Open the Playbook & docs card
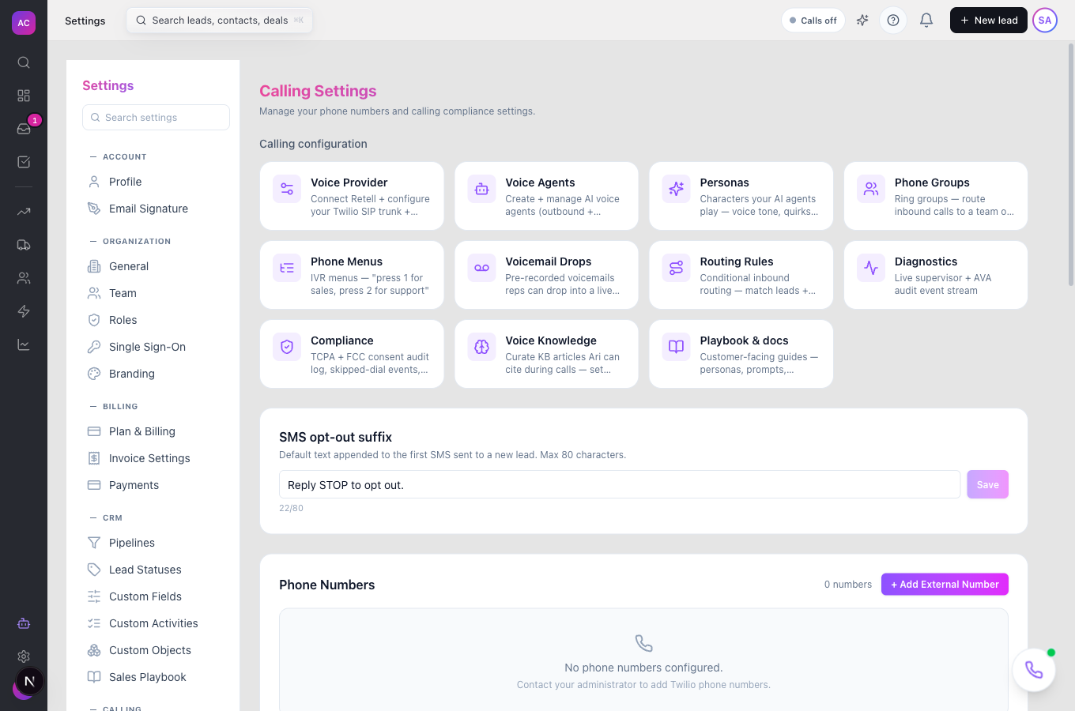The image size is (1075, 711). [x=741, y=354]
